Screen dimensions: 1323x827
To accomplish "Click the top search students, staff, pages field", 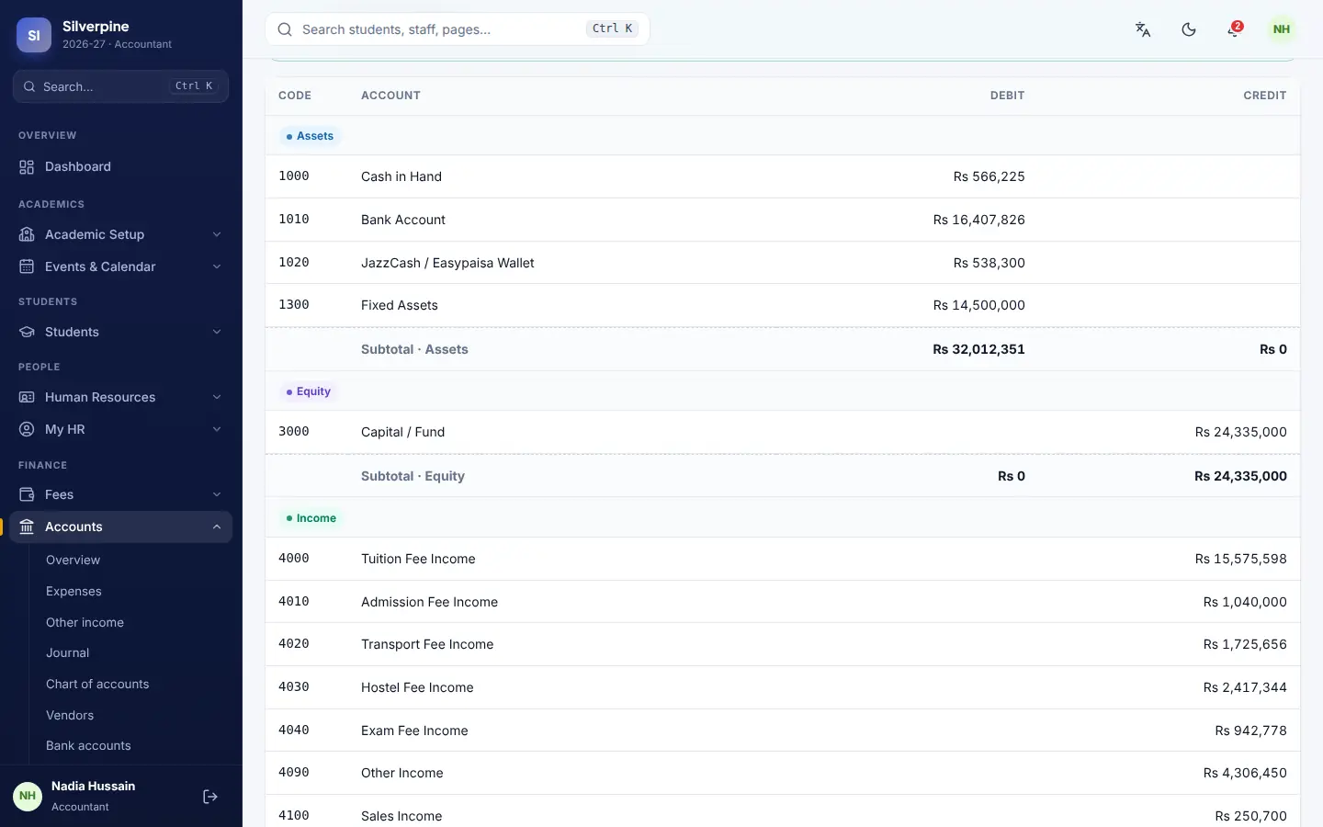I will tap(458, 29).
